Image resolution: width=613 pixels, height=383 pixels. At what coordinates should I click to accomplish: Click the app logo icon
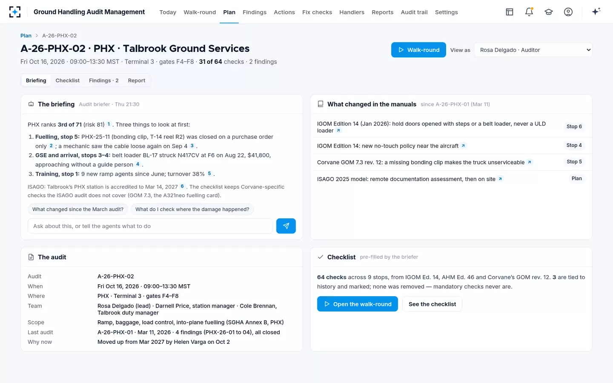(15, 12)
